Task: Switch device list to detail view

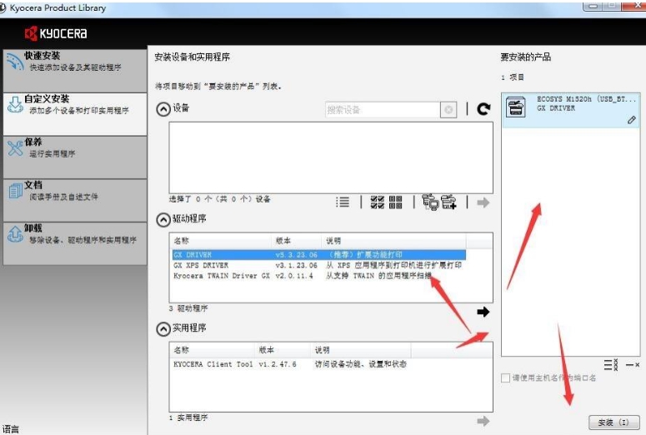Action: click(343, 202)
